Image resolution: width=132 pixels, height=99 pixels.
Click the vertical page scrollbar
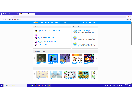(131, 34)
